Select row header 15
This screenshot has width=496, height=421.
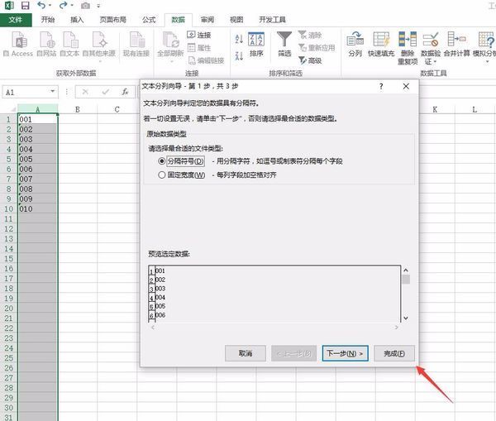(x=9, y=259)
